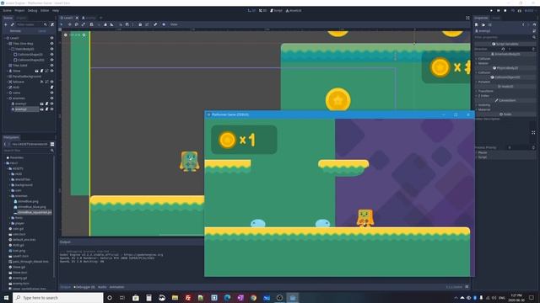
Task: Choose the Scale Mode tool
Action: pos(84,24)
